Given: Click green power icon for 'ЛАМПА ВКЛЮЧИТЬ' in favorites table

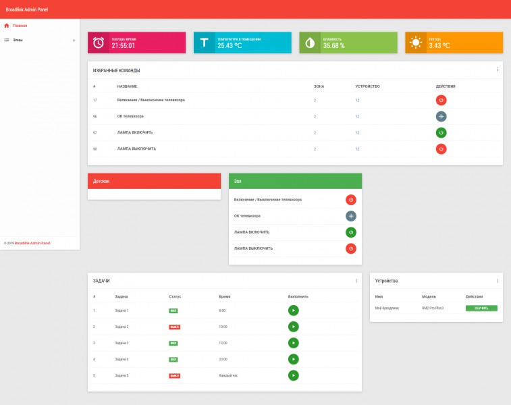Looking at the screenshot, I should click(441, 132).
